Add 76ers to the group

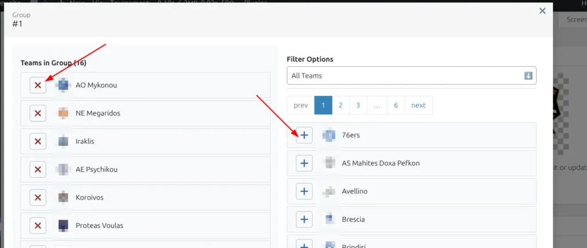[304, 135]
